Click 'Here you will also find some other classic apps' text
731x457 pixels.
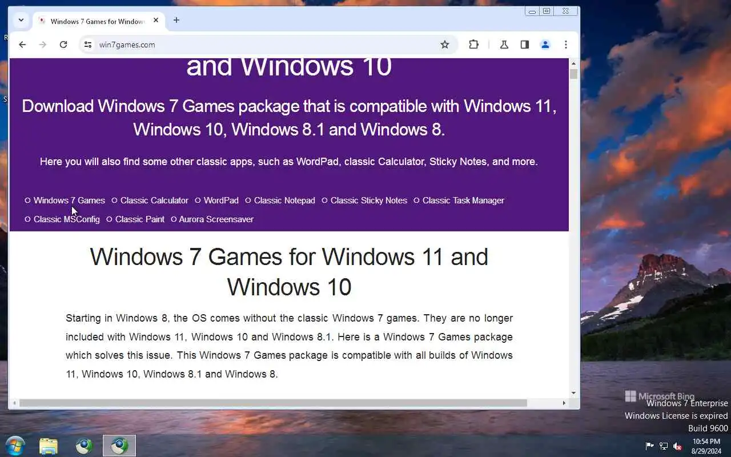[x=289, y=162]
